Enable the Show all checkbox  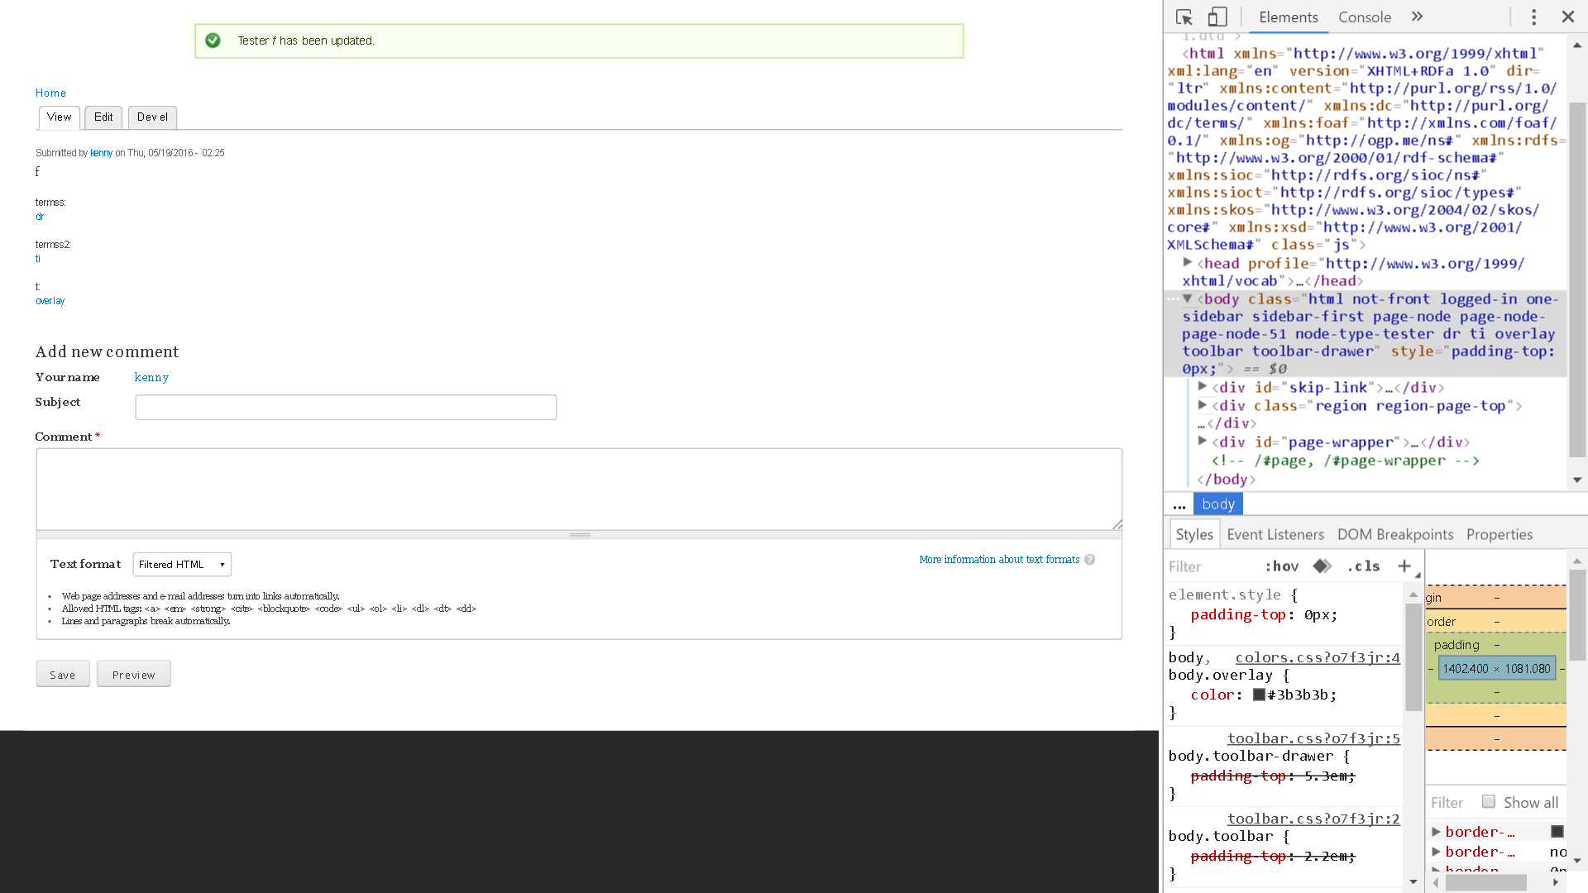tap(1489, 802)
